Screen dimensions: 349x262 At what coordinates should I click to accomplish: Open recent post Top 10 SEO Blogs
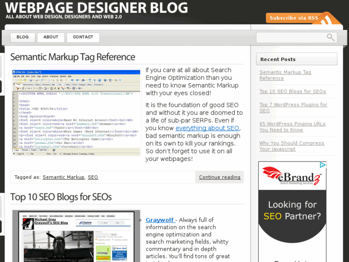[x=293, y=91]
